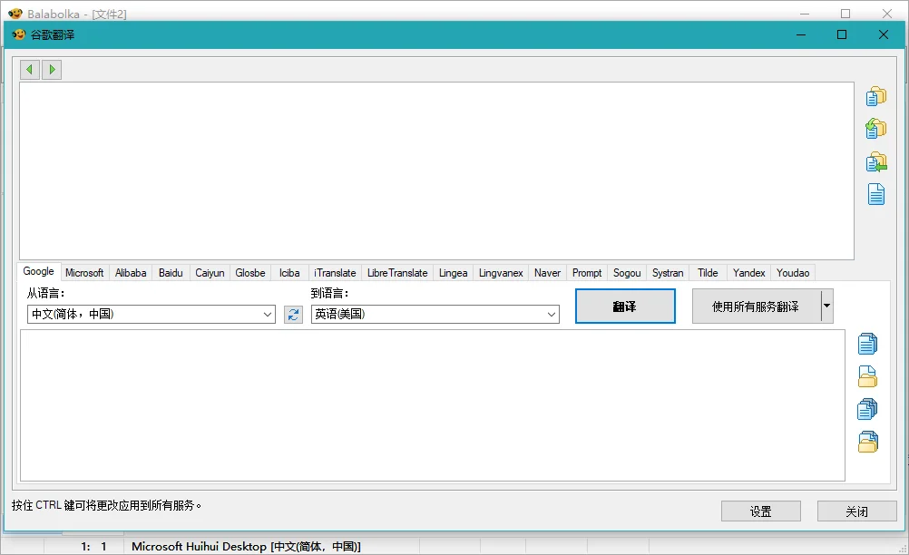
Task: Click the page-in-folder icon by translation box
Action: point(867,376)
